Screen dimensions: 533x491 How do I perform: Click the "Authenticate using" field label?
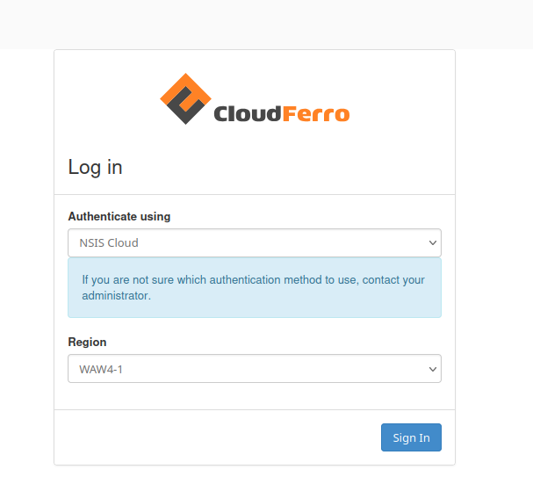[119, 216]
